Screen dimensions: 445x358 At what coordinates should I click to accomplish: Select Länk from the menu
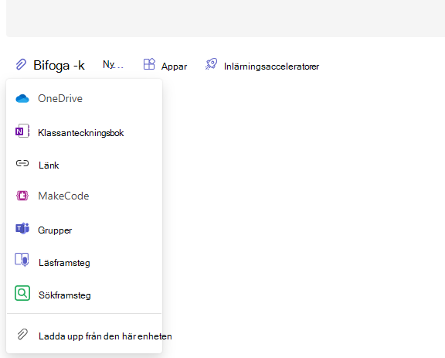(84, 165)
